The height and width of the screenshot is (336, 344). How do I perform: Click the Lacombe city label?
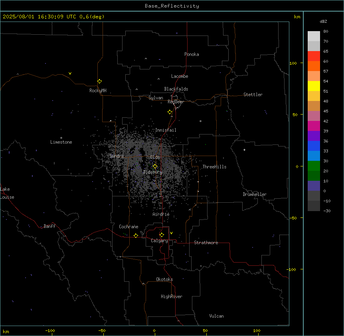click(x=180, y=76)
